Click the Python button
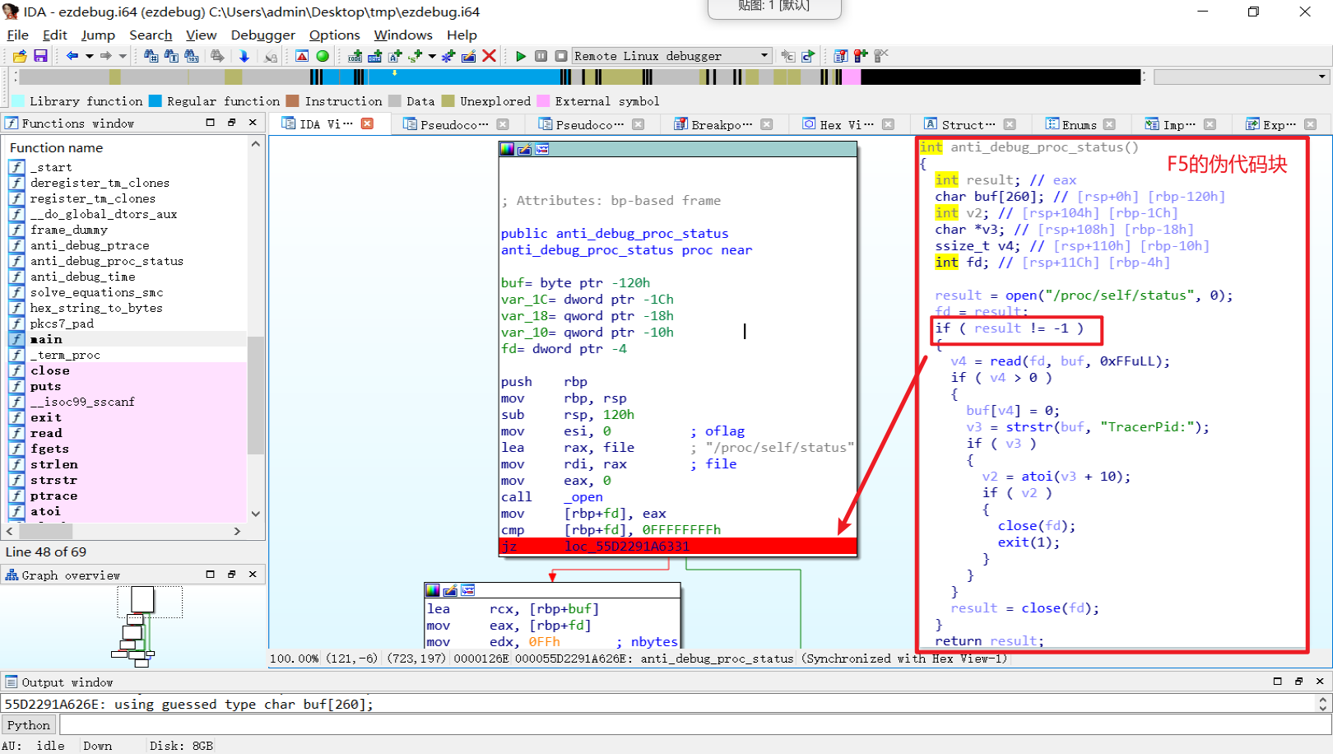The width and height of the screenshot is (1333, 754). click(x=29, y=724)
